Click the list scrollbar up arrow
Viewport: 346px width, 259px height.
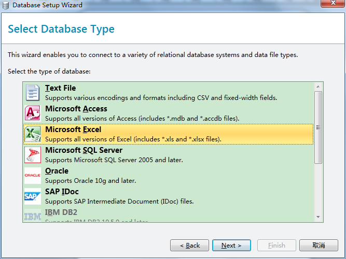point(318,87)
